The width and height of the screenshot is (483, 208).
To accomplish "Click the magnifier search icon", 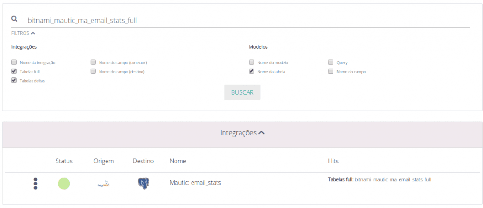I will (15, 19).
